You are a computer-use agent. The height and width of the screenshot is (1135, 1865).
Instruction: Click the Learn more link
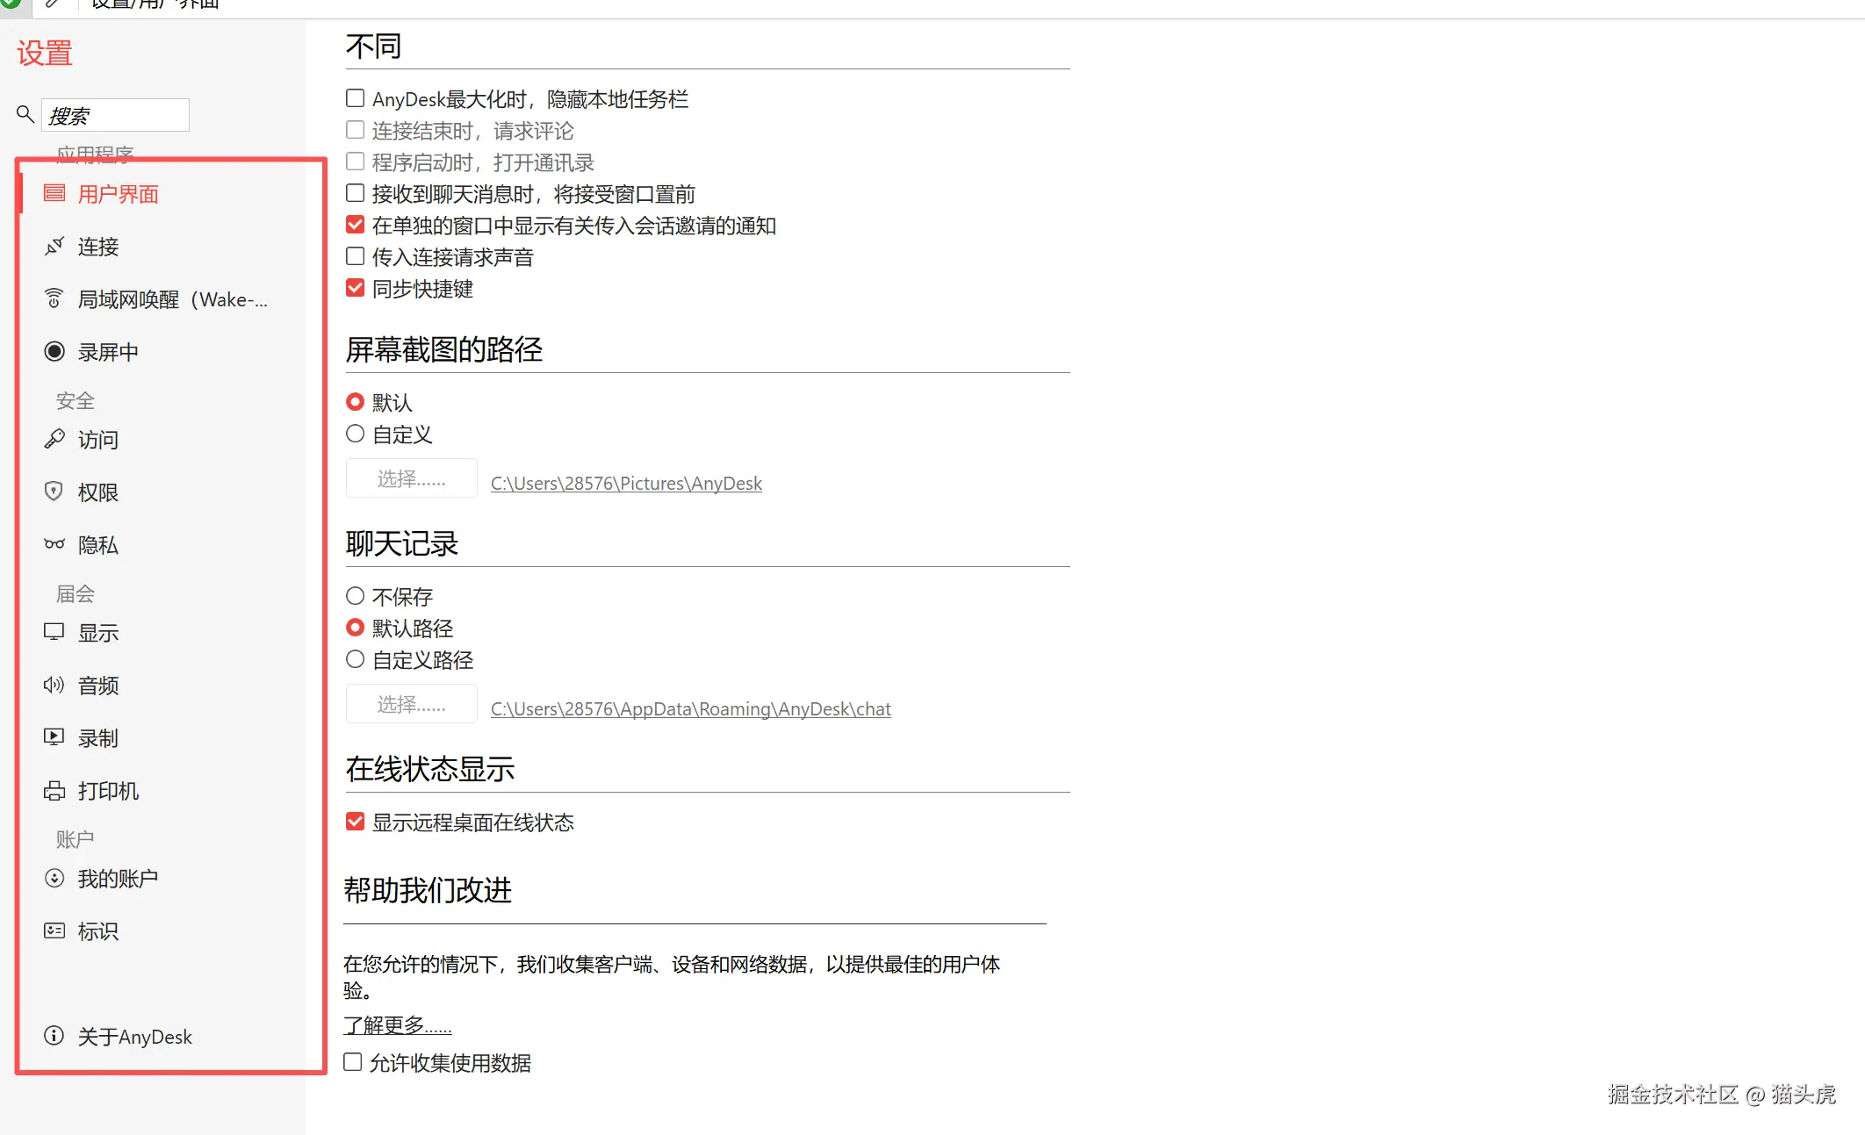coord(397,1025)
